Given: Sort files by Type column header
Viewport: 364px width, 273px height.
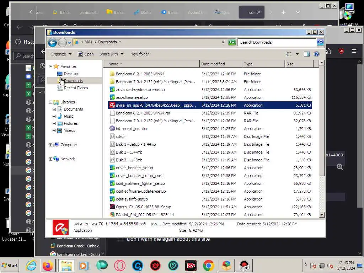Looking at the screenshot, I should pyautogui.click(x=263, y=64).
